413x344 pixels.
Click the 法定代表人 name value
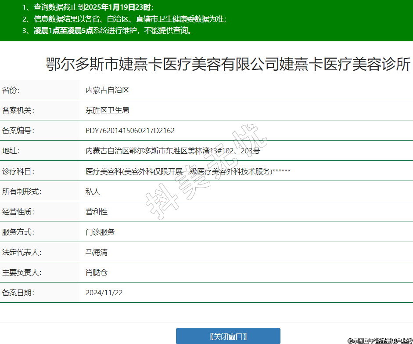click(97, 252)
